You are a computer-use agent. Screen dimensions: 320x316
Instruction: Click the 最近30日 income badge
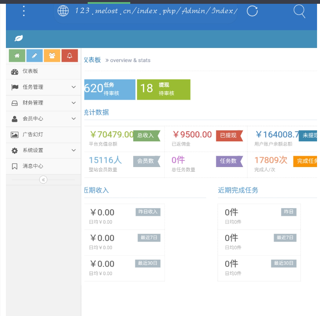[x=148, y=263]
